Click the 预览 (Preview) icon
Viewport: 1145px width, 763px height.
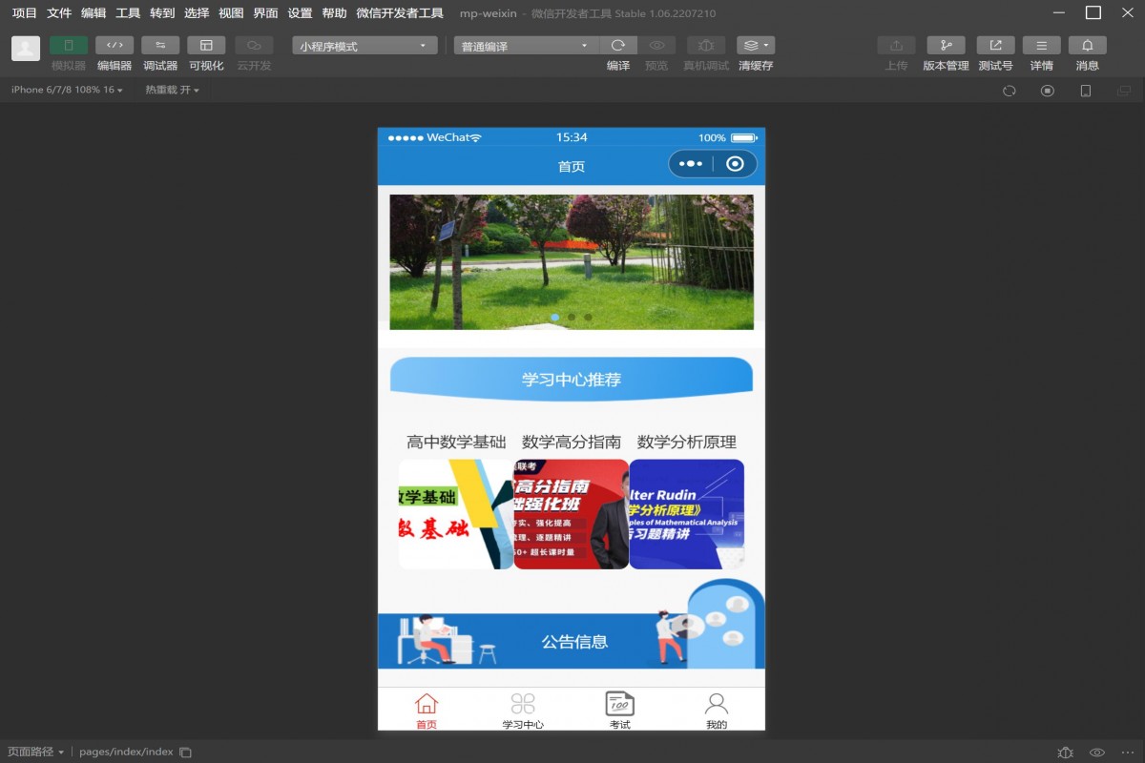point(657,45)
